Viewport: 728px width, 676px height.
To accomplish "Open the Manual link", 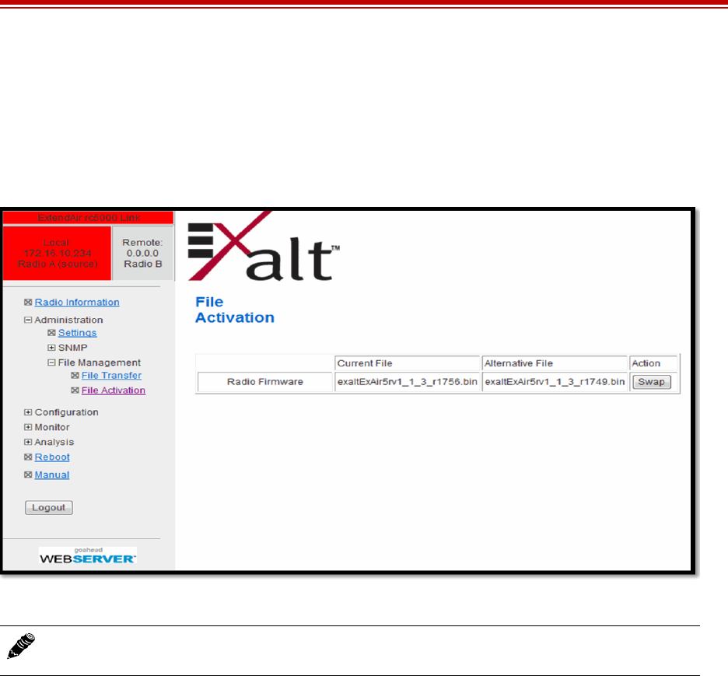I will pos(52,475).
